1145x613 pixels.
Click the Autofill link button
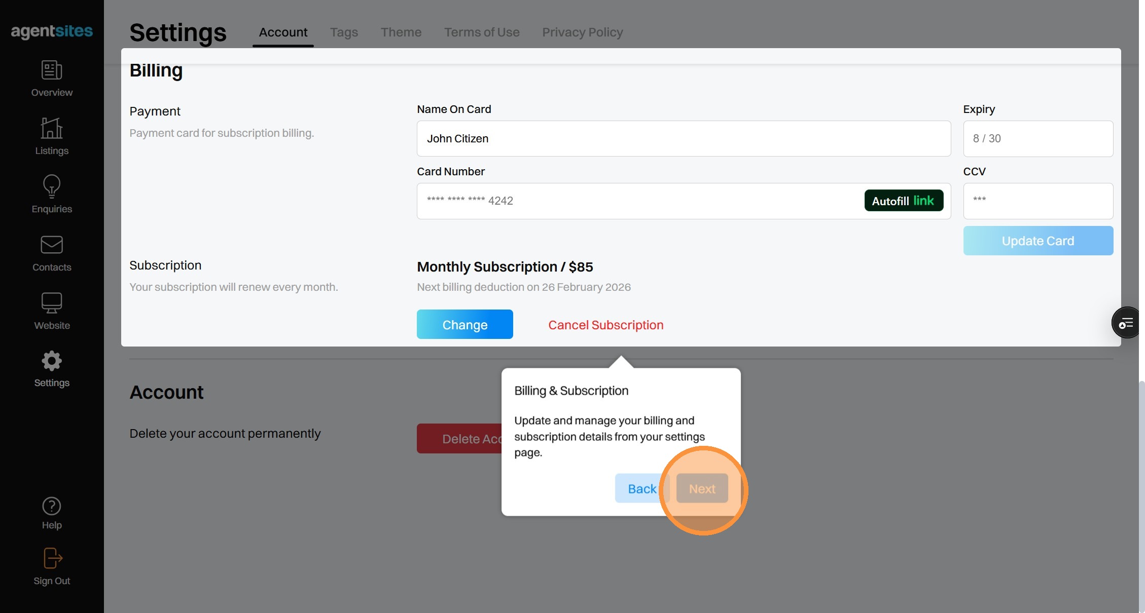[903, 201]
